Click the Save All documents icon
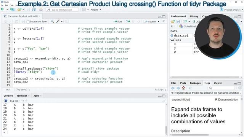This screenshot has width=244, height=137. coord(34,10)
